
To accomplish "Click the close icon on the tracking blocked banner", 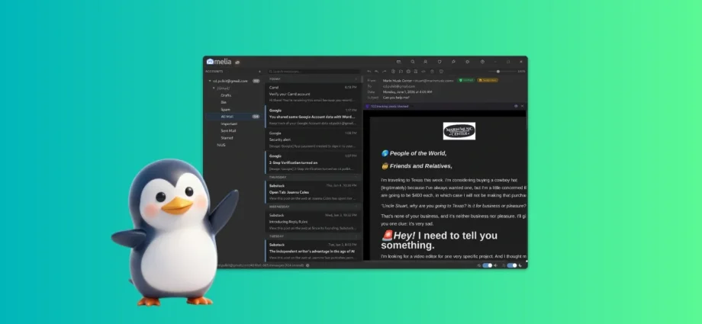I will click(x=522, y=106).
